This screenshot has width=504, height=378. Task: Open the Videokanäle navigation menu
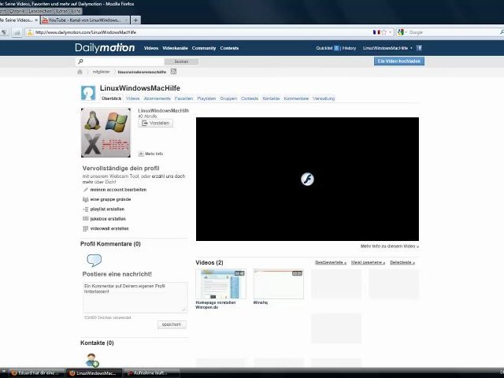tap(175, 48)
